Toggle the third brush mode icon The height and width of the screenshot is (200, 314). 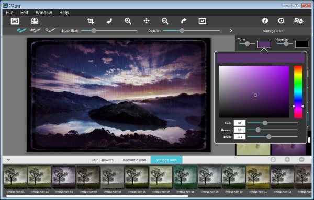point(50,30)
